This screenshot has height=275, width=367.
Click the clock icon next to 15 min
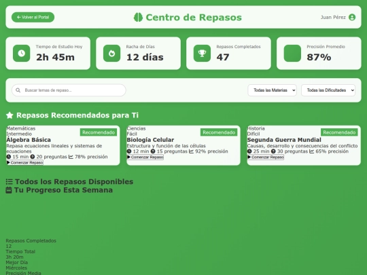(9, 157)
